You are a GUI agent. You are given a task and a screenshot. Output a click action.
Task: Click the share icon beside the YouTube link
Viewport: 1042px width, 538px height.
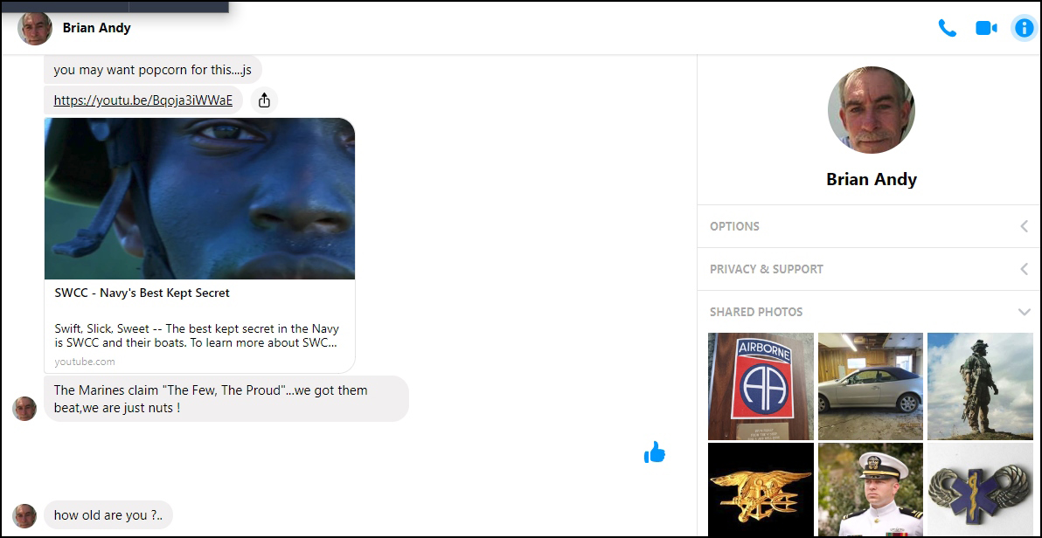point(264,100)
